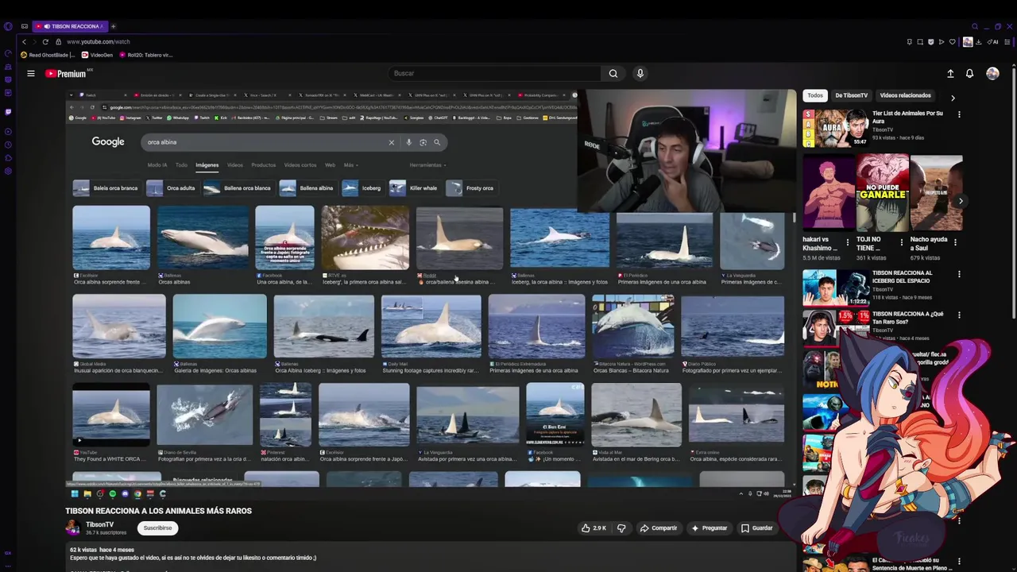Like the video with thumbs up 2.9 K
This screenshot has height=572, width=1017.
click(x=594, y=528)
